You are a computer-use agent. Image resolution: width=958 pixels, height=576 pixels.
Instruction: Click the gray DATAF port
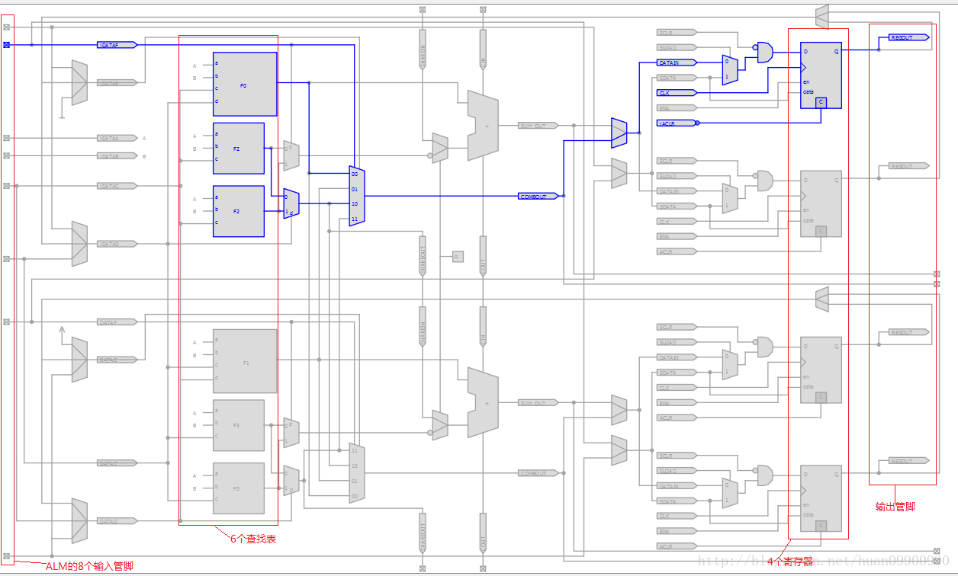click(x=117, y=322)
